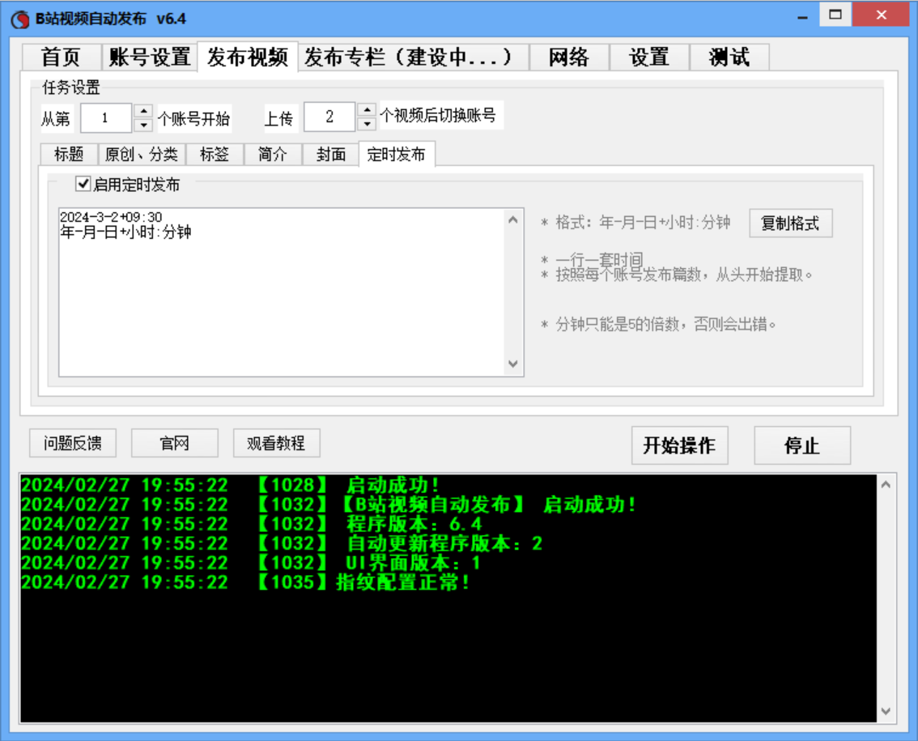918x741 pixels.
Task: Toggle the 启用定时发布 checkbox
Action: 83,185
